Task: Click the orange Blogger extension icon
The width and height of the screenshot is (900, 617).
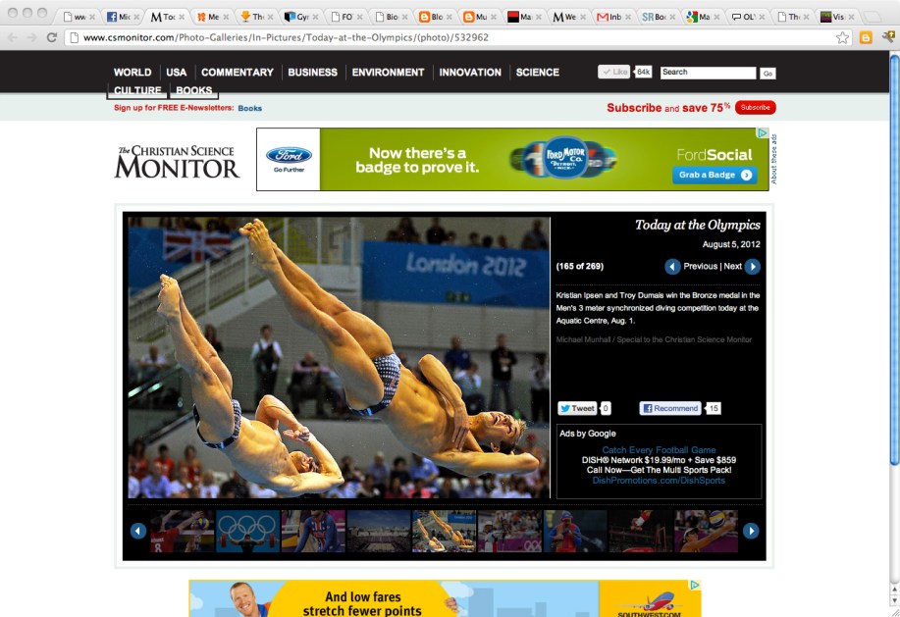Action: tap(866, 37)
